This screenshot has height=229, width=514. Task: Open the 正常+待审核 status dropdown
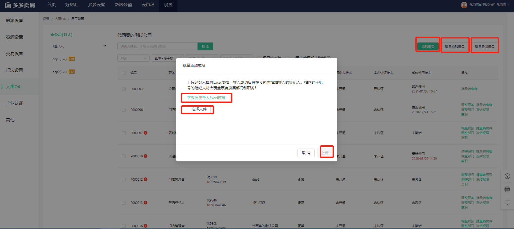167,58
